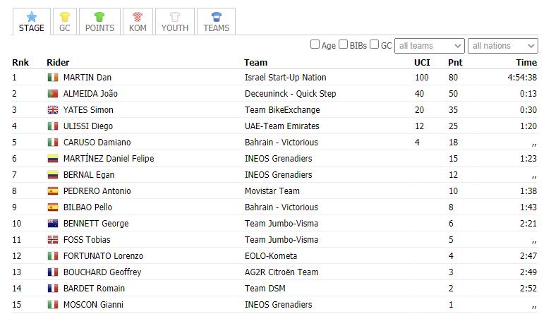Click the blue TEAMS jersey icon
This screenshot has height=314, width=551.
217,16
